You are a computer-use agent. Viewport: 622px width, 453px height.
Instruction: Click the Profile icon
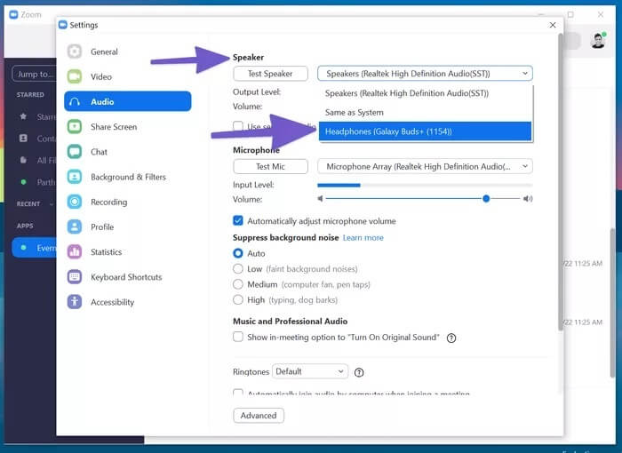(74, 226)
